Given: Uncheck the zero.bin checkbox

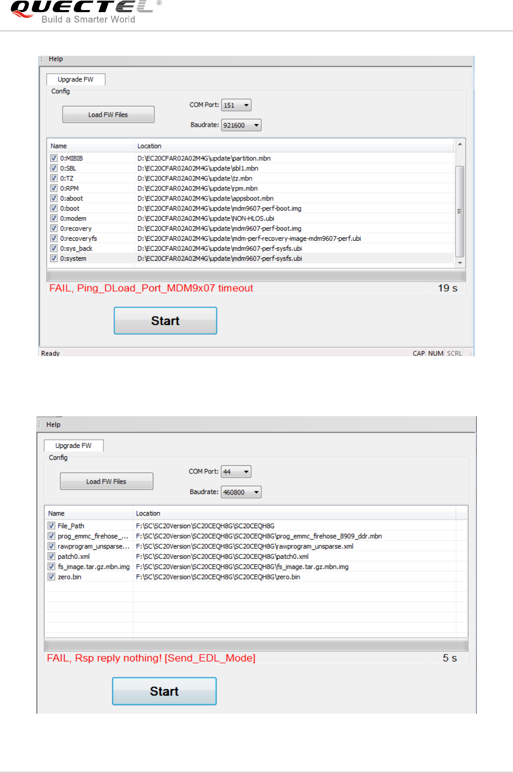Looking at the screenshot, I should coord(51,576).
